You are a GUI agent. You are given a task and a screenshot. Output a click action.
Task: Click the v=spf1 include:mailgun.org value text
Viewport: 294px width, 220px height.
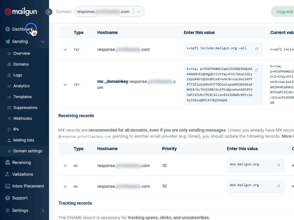(x=216, y=48)
